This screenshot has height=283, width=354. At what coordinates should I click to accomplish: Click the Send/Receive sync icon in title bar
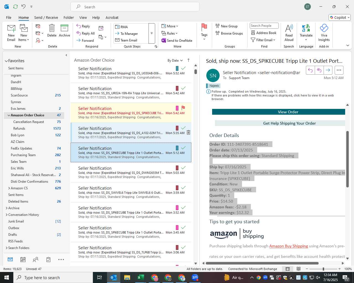[15, 6]
